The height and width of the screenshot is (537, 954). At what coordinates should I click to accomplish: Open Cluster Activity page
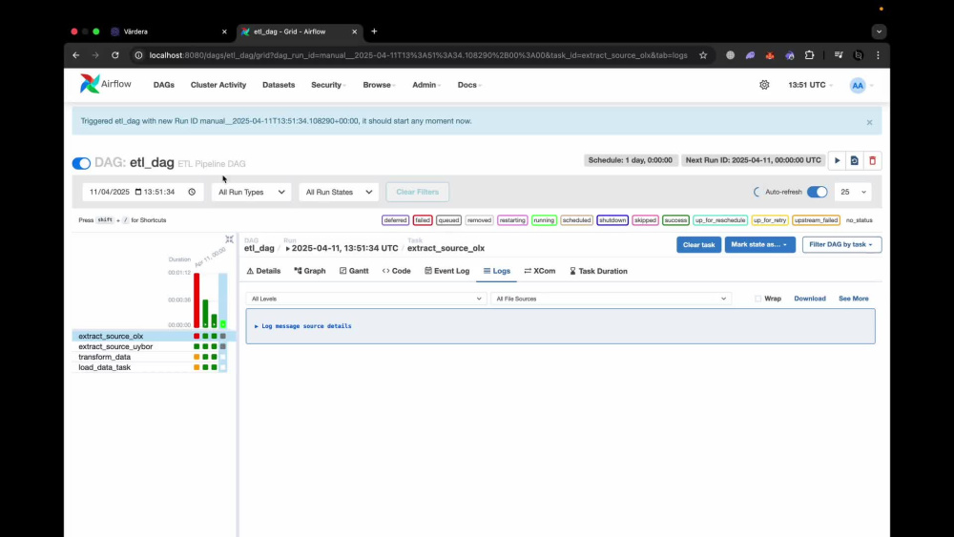(218, 85)
